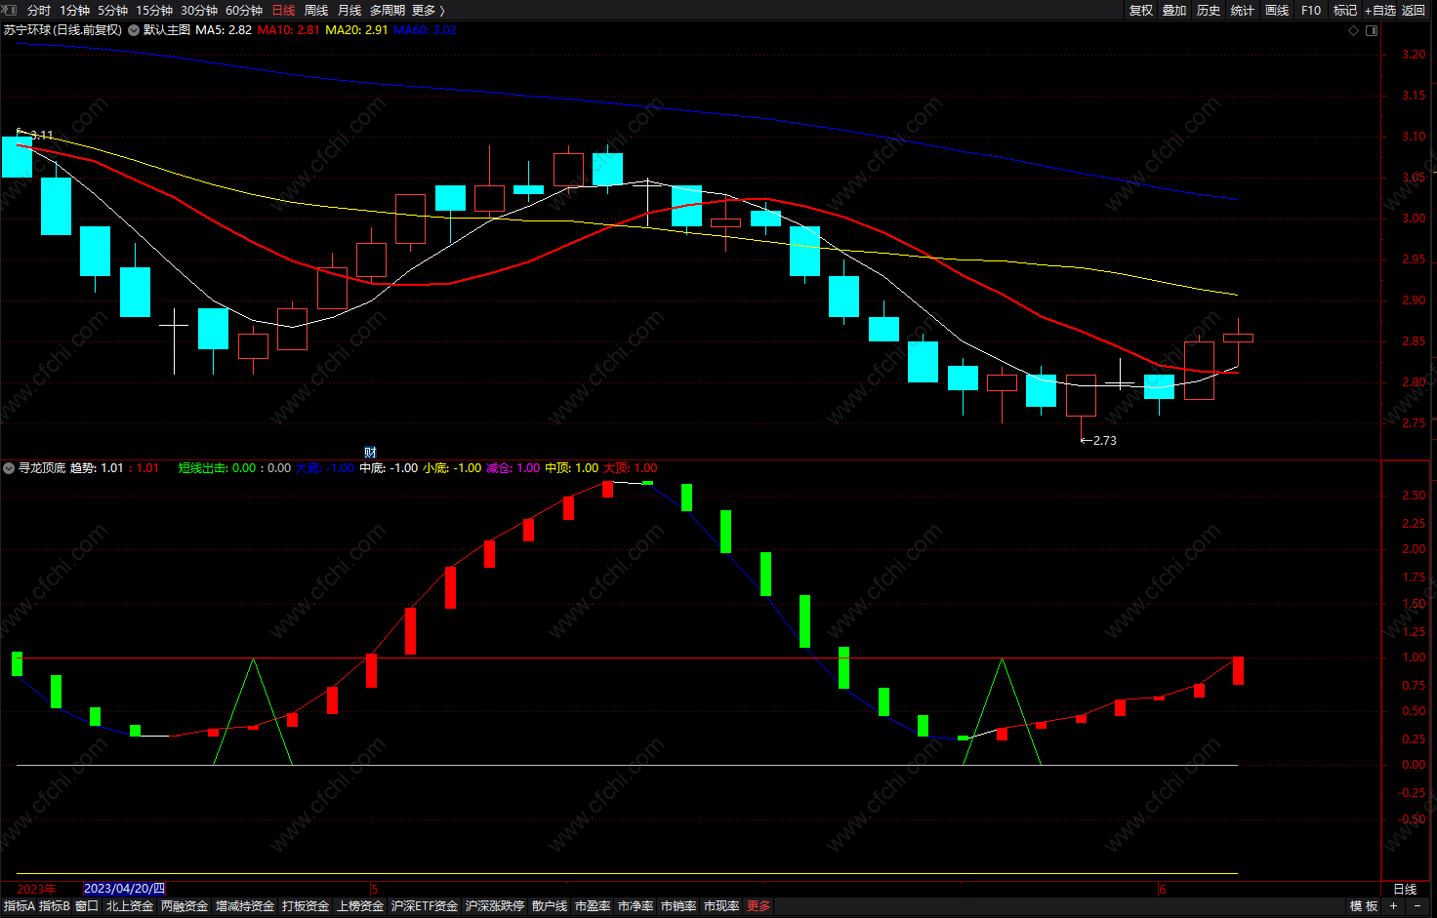This screenshot has height=918, width=1437.
Task: Expand 更多 indicators at bottom
Action: point(759,906)
